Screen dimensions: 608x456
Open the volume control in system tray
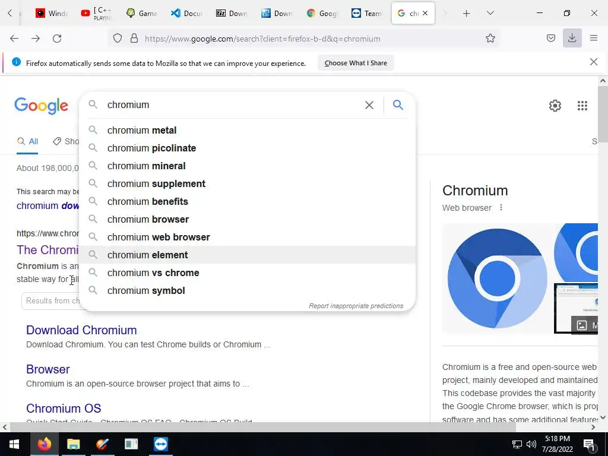pos(531,444)
